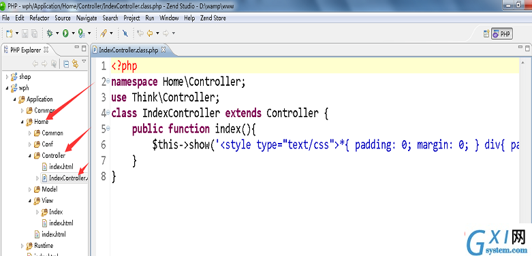Select the PHP perspective button
The height and width of the screenshot is (256, 532).
502,33
